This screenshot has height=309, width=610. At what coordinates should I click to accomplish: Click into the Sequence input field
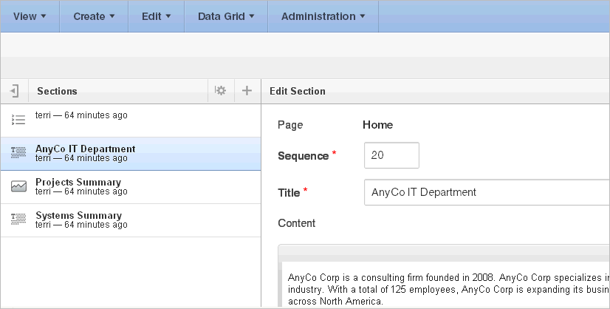pos(391,155)
